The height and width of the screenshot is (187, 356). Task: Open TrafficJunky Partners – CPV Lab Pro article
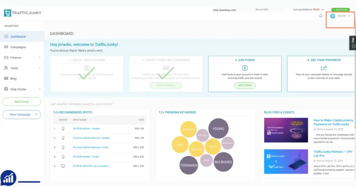(333, 154)
